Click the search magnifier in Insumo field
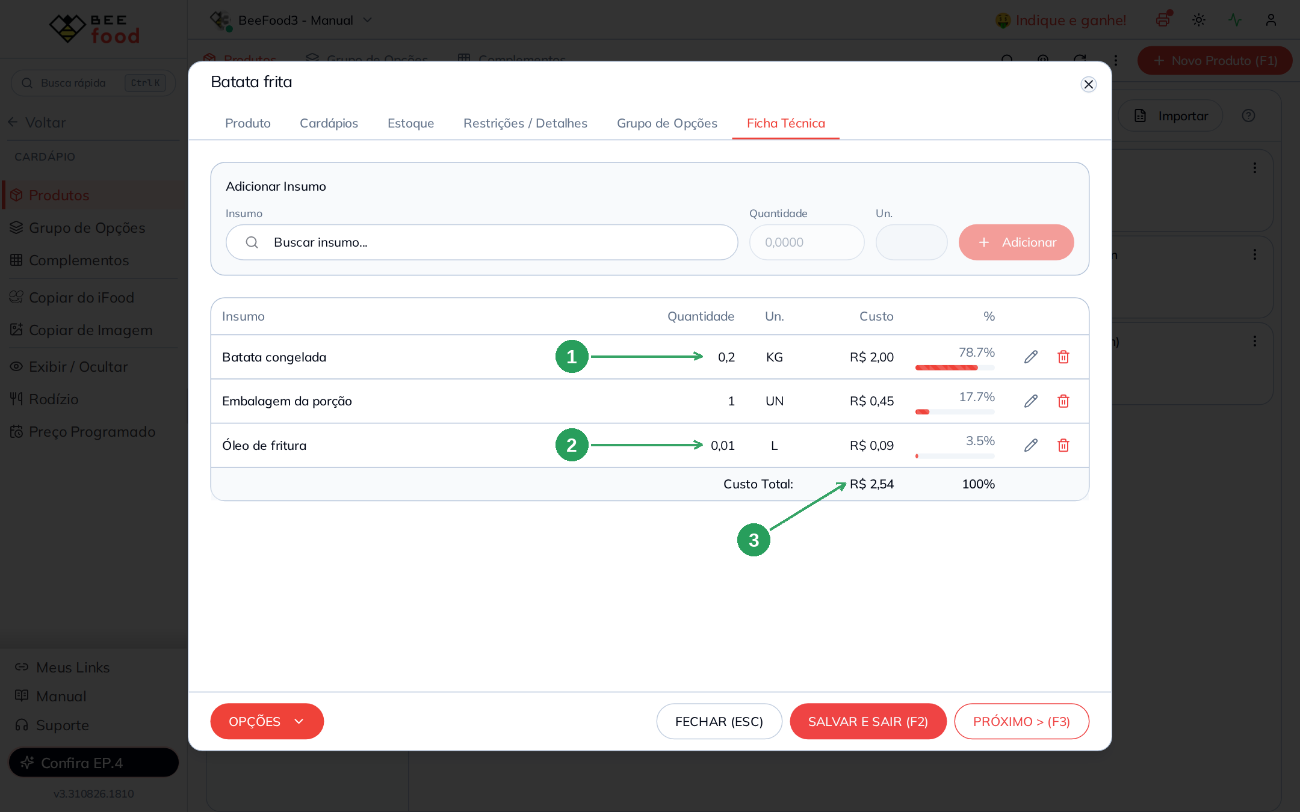This screenshot has width=1300, height=812. click(x=252, y=242)
